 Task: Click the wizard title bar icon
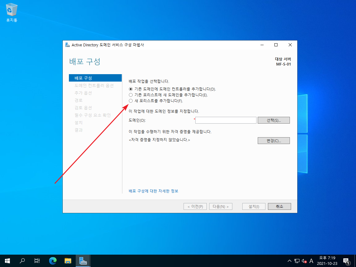click(x=68, y=45)
